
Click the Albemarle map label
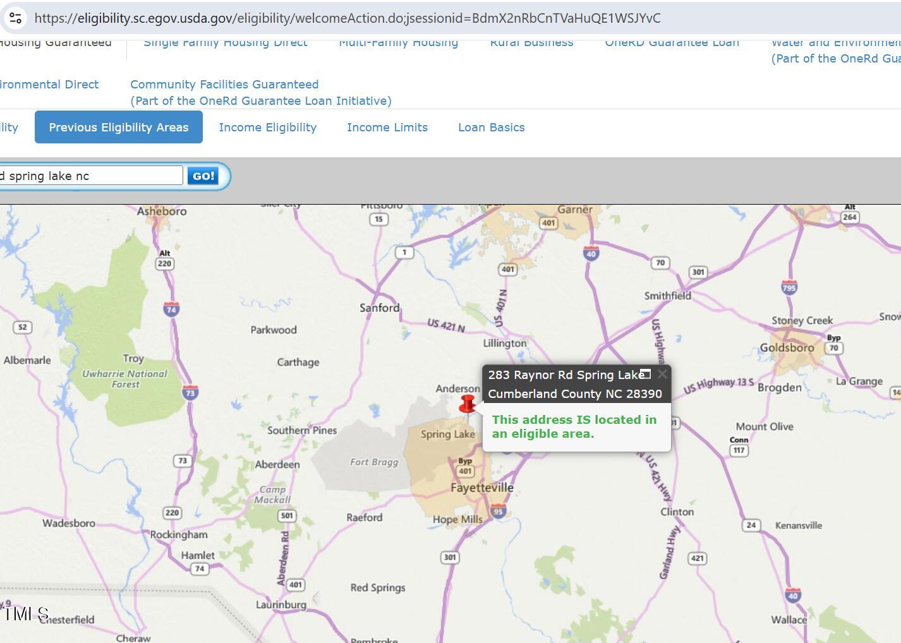click(x=27, y=360)
